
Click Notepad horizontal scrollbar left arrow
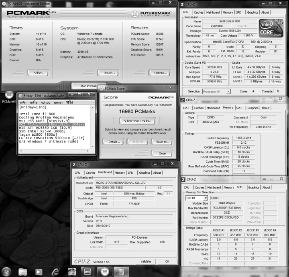[21, 151]
